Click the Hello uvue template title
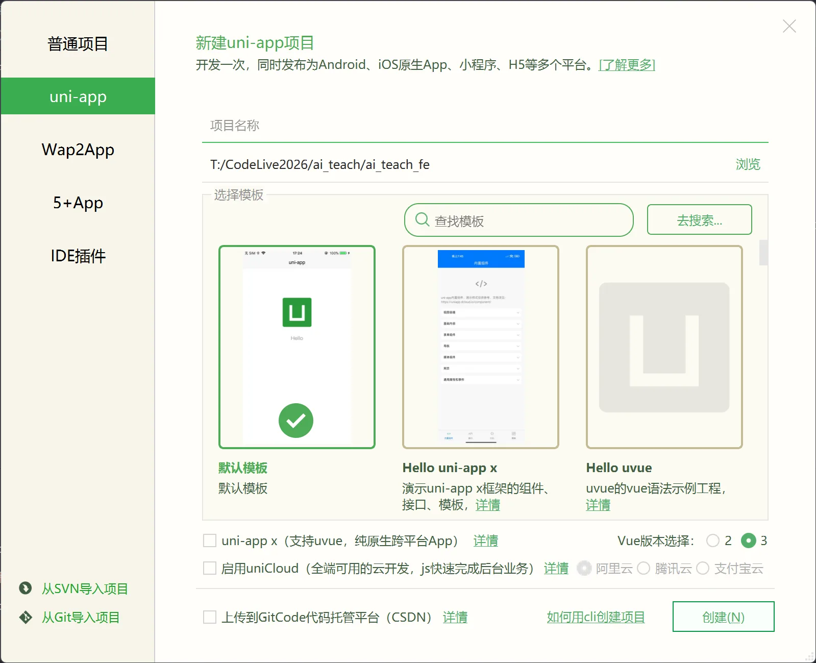Viewport: 816px width, 663px height. tap(619, 468)
